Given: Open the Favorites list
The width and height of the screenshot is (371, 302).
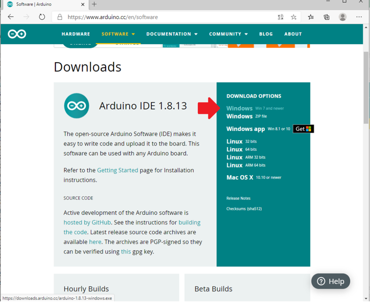Looking at the screenshot, I should pyautogui.click(x=311, y=17).
